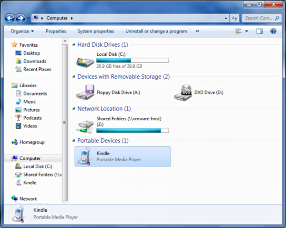This screenshot has height=228, width=286.
Task: Show more toolbar commands chevron
Action: click(x=197, y=31)
